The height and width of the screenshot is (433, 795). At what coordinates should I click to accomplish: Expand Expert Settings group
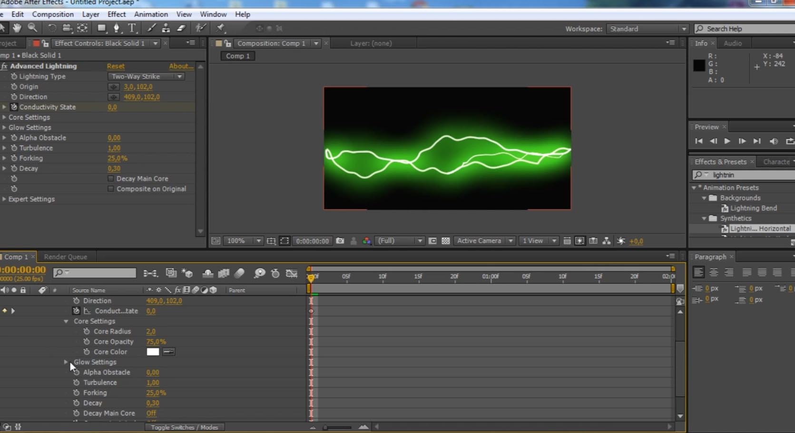click(4, 199)
